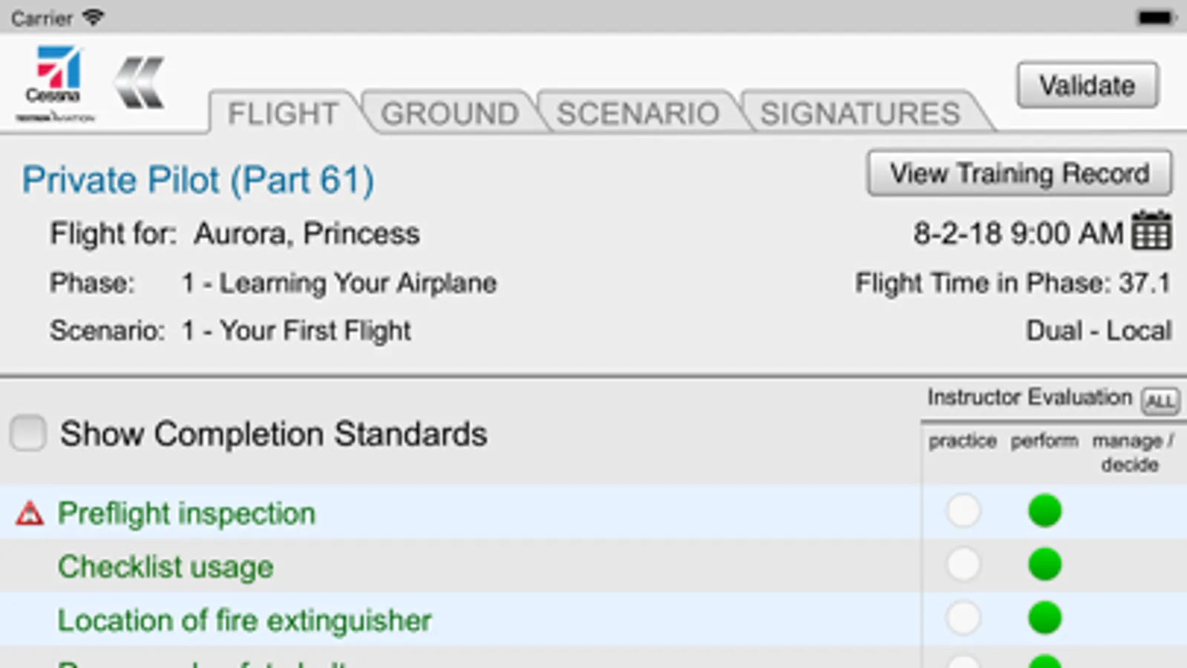Image resolution: width=1187 pixels, height=668 pixels.
Task: Select perform for Preflight inspection
Action: pyautogui.click(x=1044, y=511)
